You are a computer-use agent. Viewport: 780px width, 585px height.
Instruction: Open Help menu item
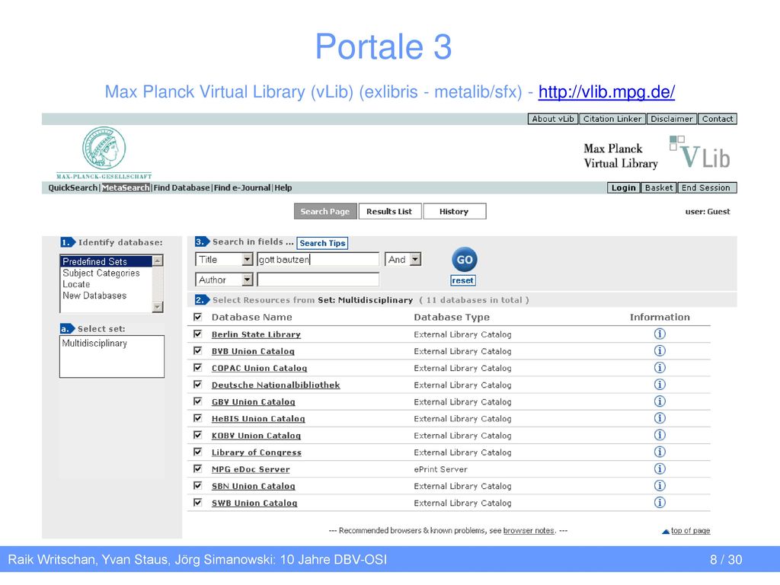tap(283, 187)
